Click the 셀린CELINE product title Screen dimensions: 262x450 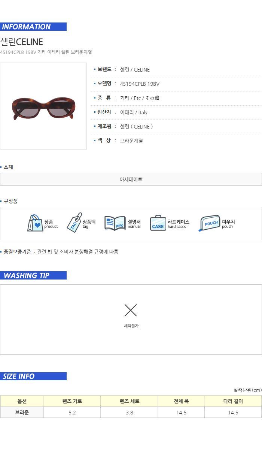pyautogui.click(x=22, y=42)
